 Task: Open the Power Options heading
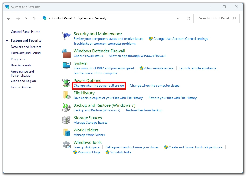point(87,80)
